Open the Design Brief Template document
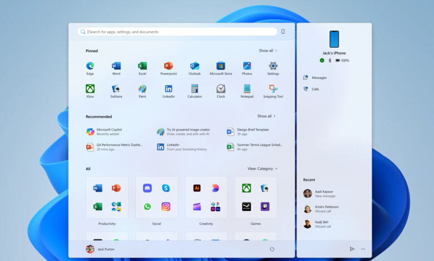Image resolution: width=434 pixels, height=261 pixels. (x=248, y=132)
